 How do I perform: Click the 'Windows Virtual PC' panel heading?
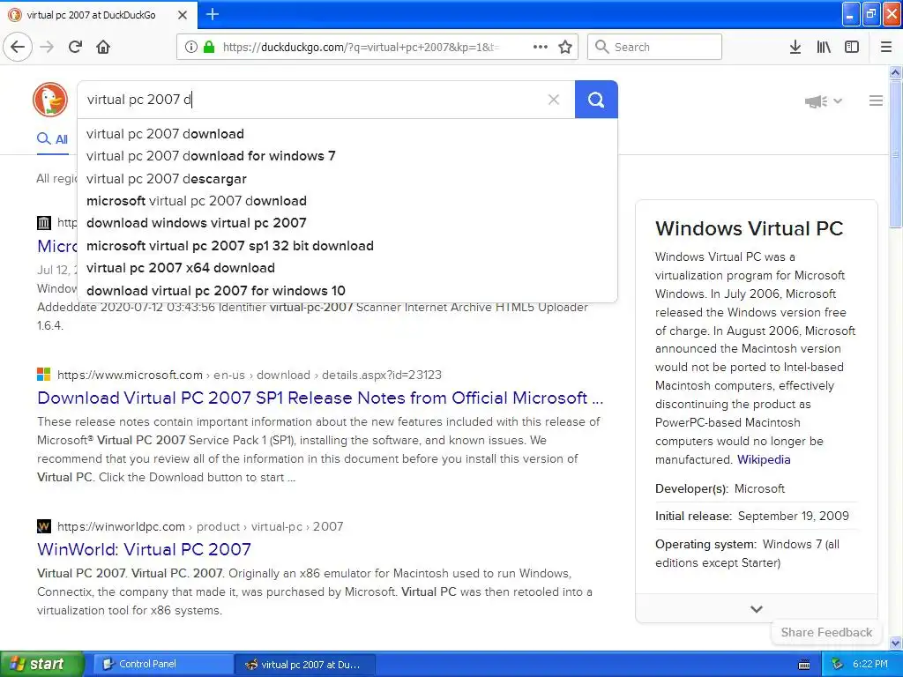(x=750, y=228)
